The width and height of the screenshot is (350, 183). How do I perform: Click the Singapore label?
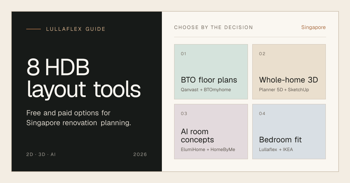coord(313,27)
